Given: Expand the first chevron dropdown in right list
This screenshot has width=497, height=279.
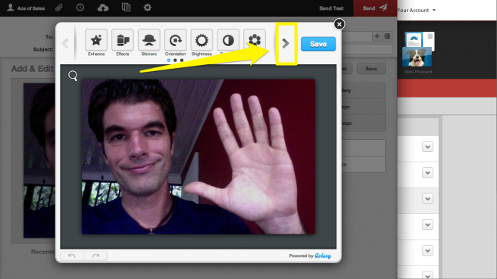Looking at the screenshot, I should point(427,147).
